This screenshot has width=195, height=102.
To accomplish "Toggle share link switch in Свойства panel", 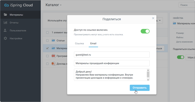I will click(x=180, y=57).
